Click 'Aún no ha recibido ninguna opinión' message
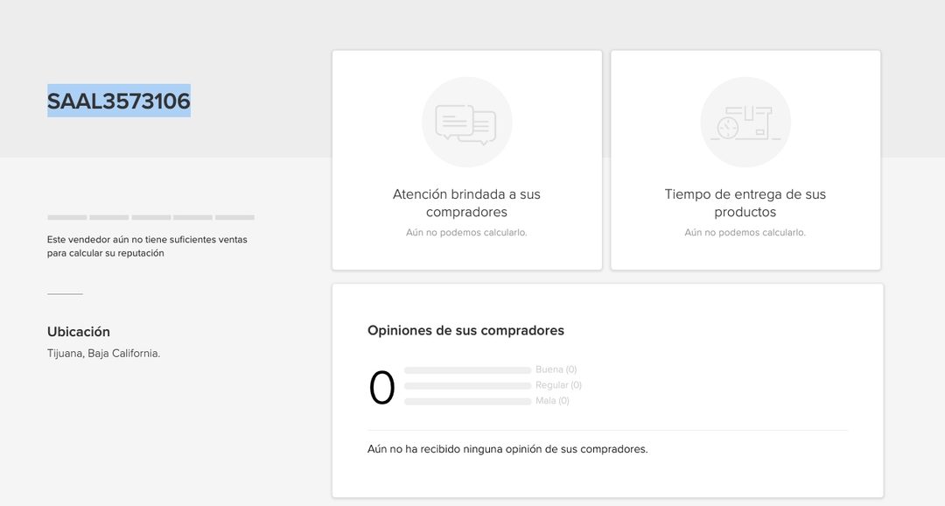This screenshot has height=506, width=945. tap(507, 449)
